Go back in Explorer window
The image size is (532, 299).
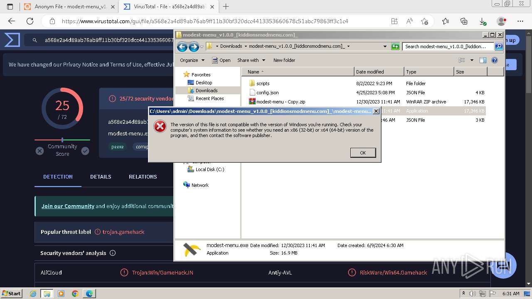182,47
